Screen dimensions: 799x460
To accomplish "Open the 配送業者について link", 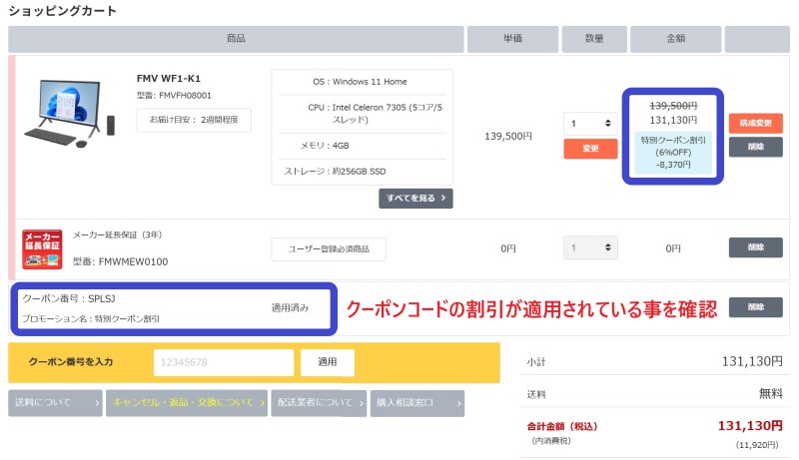I will (x=319, y=403).
